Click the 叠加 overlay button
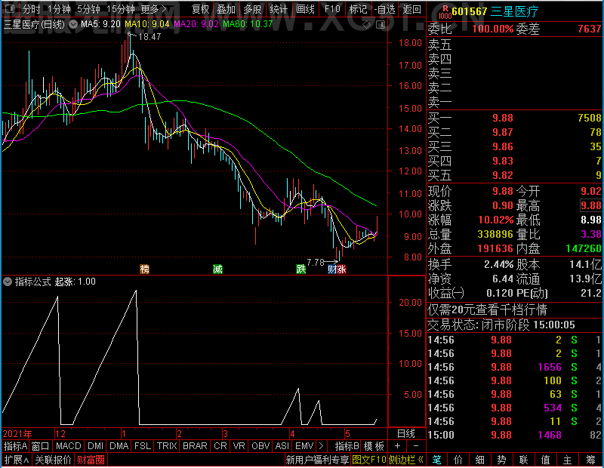The width and height of the screenshot is (604, 468). pos(226,9)
